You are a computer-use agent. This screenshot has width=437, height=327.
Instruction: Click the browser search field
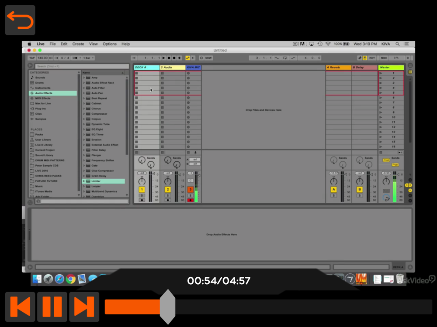pyautogui.click(x=82, y=66)
